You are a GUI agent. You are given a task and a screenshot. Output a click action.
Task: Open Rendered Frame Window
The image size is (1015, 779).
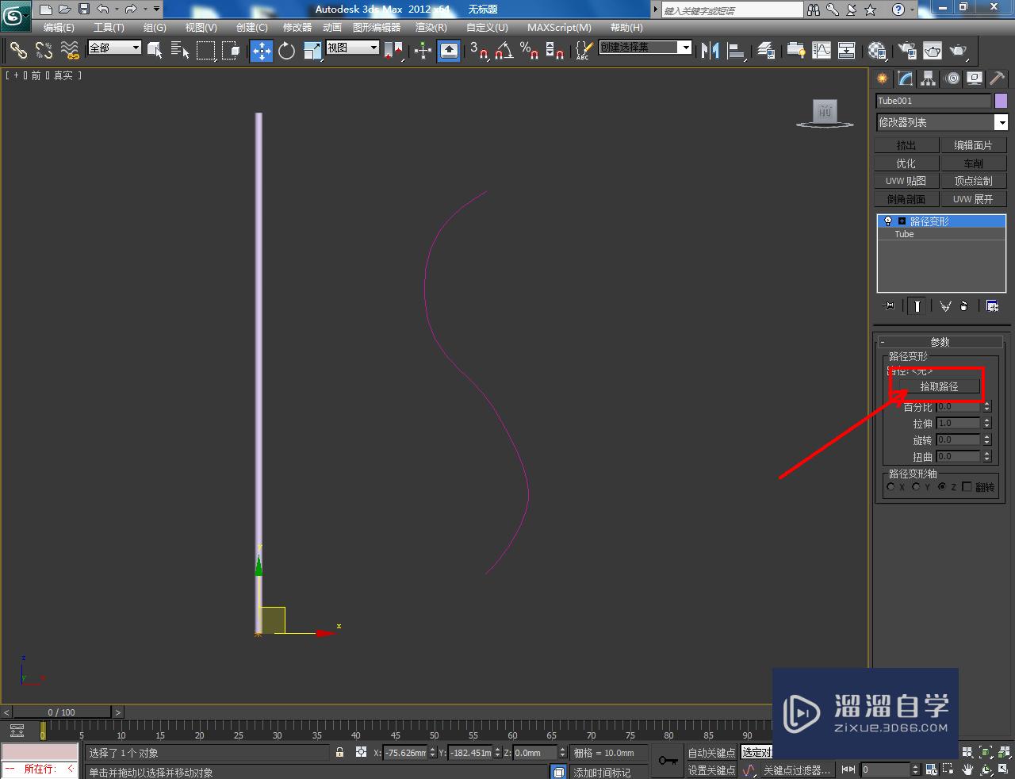[x=933, y=51]
